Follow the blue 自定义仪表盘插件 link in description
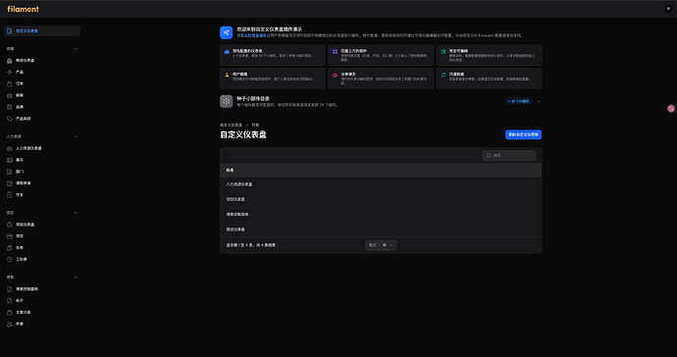677x357 pixels. click(x=253, y=36)
